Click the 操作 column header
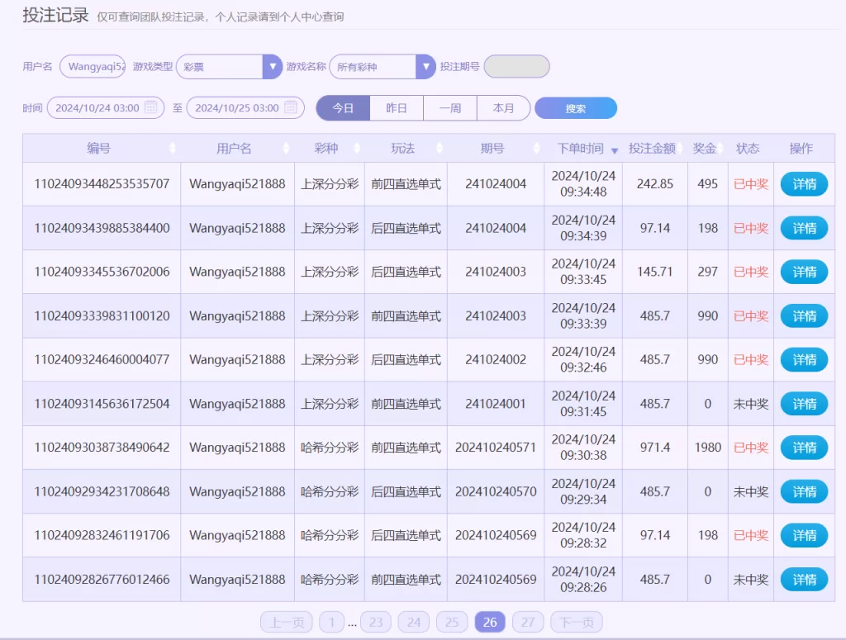Viewport: 846px width, 640px height. pos(801,149)
